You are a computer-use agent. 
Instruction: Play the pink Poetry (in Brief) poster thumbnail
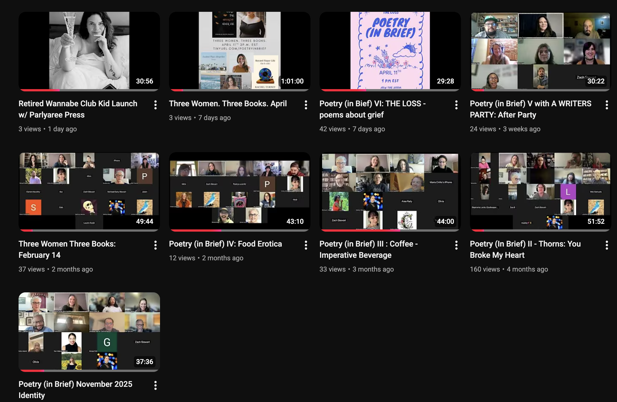click(x=390, y=51)
